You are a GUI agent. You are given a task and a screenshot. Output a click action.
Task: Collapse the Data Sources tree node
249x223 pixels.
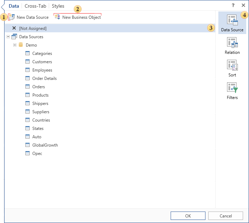click(8, 37)
